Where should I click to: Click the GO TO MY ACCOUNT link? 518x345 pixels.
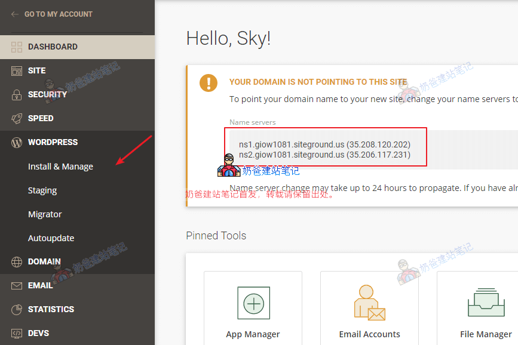click(x=59, y=14)
